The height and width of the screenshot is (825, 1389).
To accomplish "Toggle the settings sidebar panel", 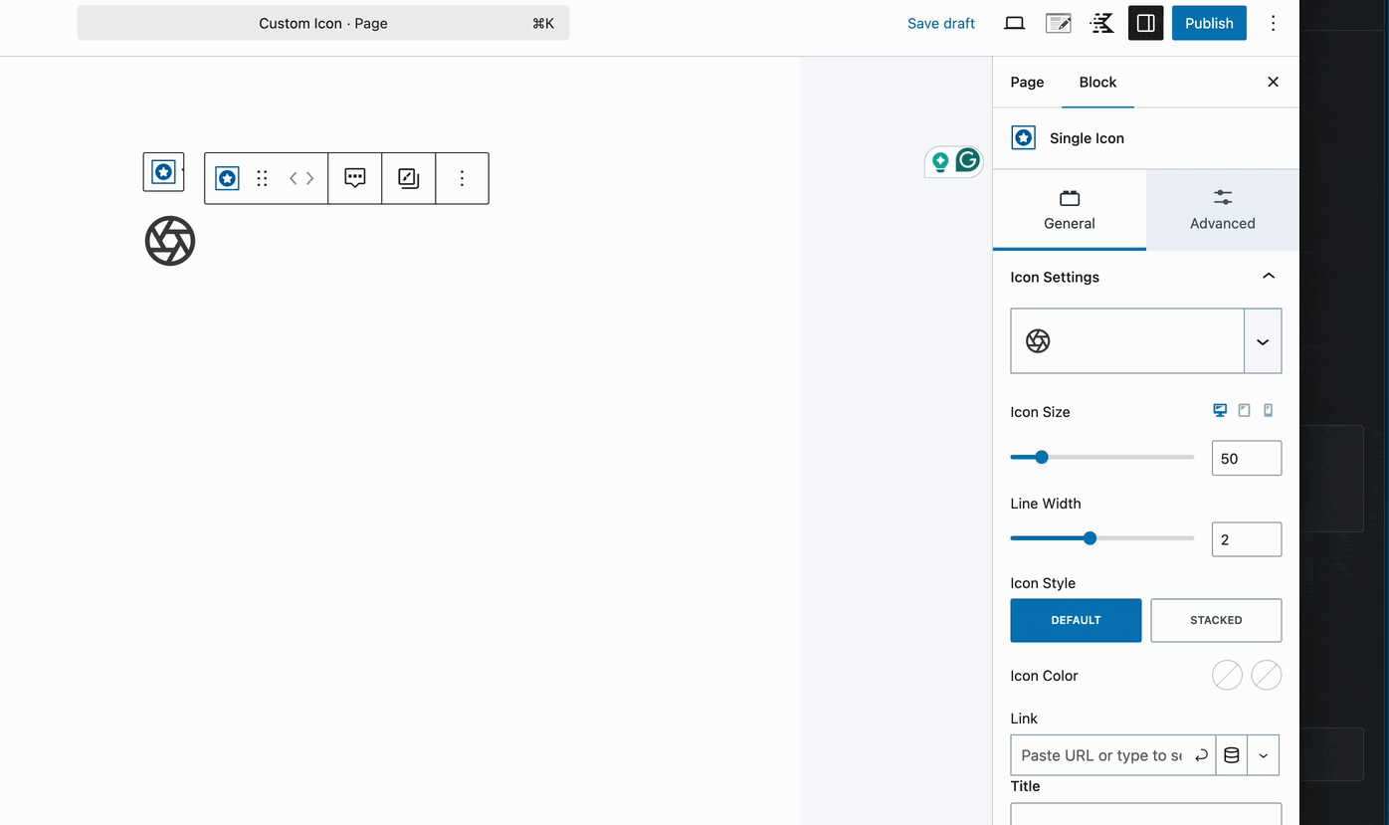I will [x=1145, y=22].
